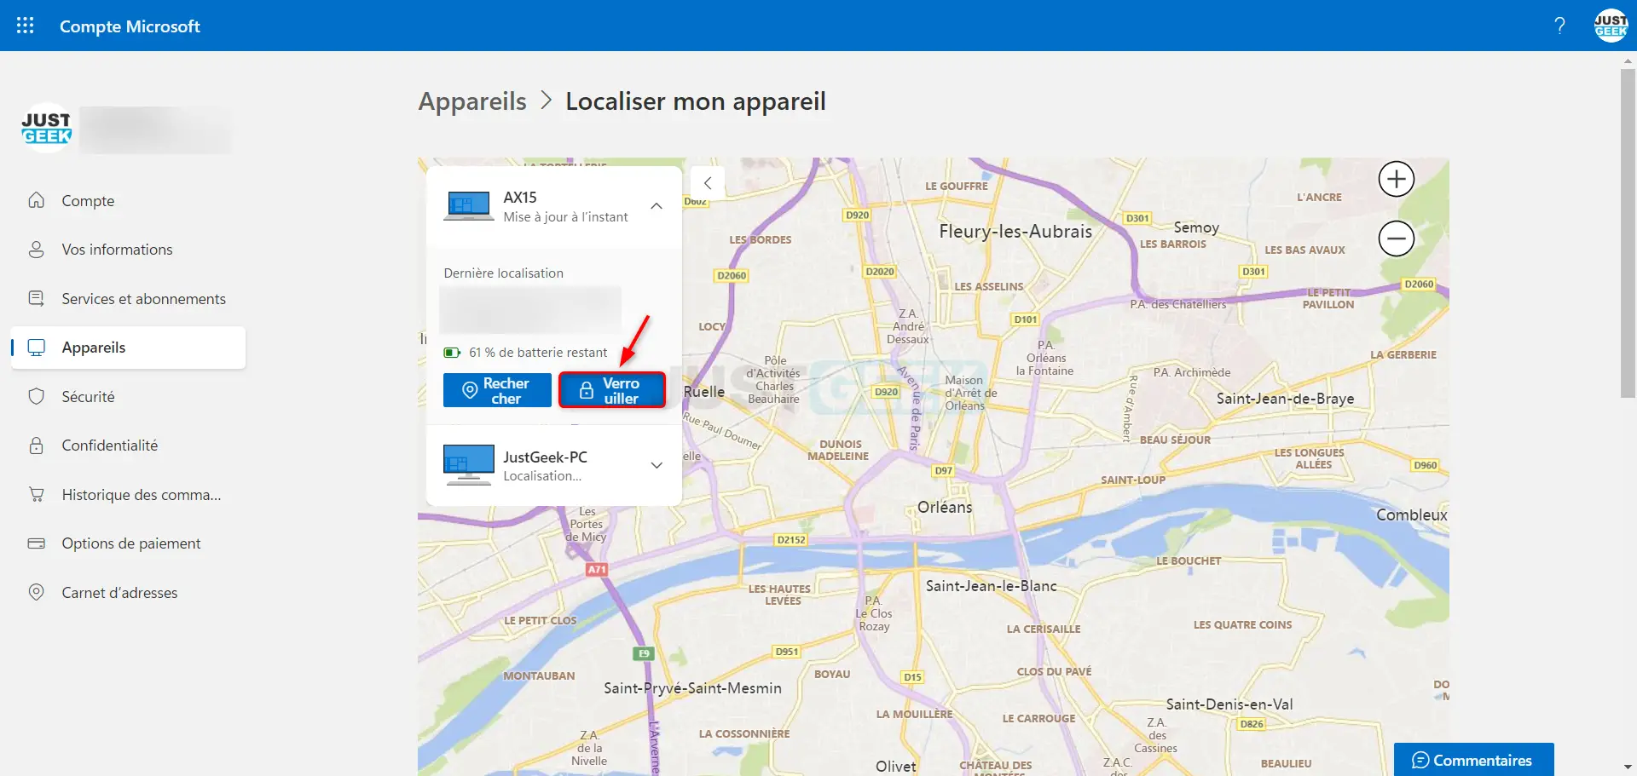Open Vos informations in the sidebar
The width and height of the screenshot is (1637, 776).
tap(128, 250)
